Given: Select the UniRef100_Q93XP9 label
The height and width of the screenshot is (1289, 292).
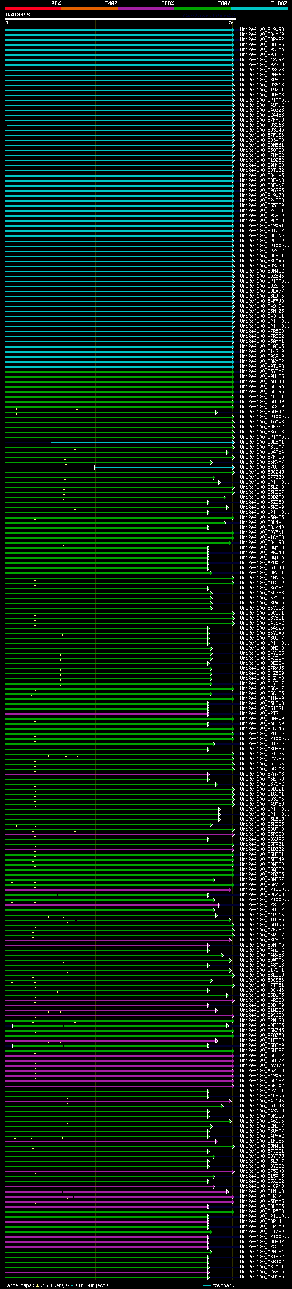Looking at the screenshot, I should coord(262,140).
